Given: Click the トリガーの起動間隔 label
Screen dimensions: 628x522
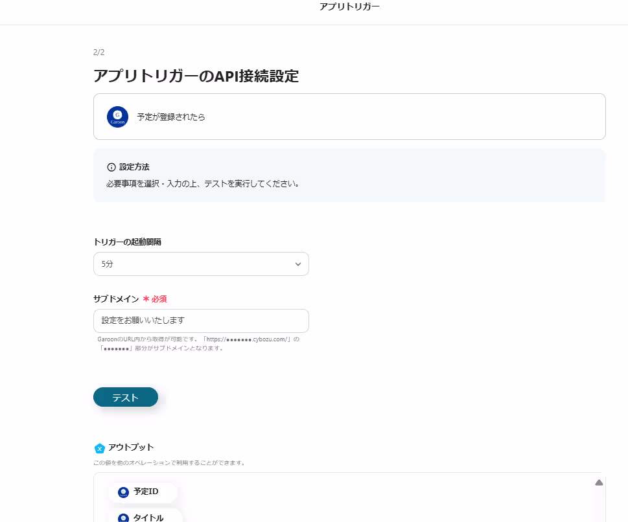Looking at the screenshot, I should [x=128, y=242].
